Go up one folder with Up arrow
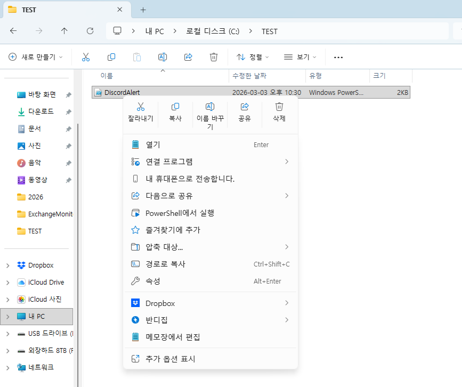The image size is (462, 387). click(64, 31)
